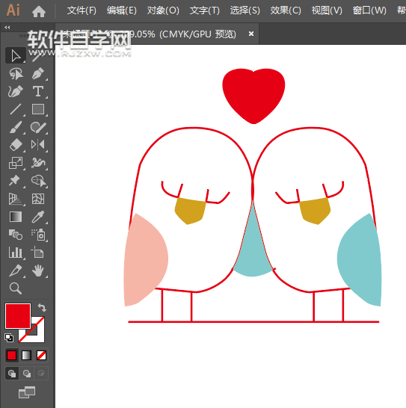Swap fill and stroke colors
406x408 pixels.
click(x=42, y=308)
